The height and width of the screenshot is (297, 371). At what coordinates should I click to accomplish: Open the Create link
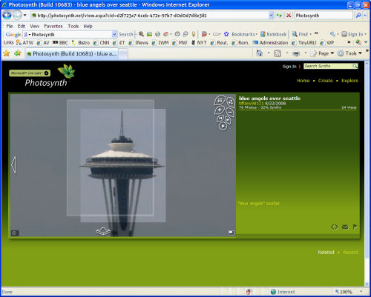[x=325, y=81]
